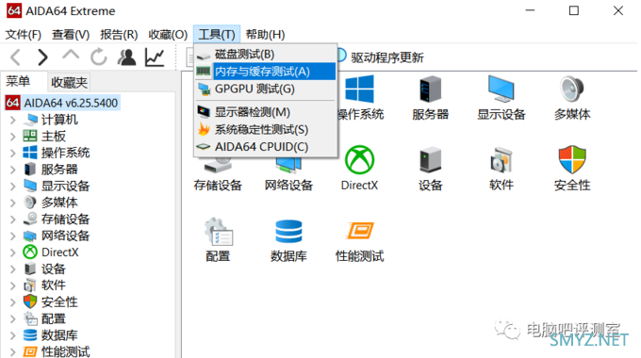Click the Back navigation arrow
Image resolution: width=641 pixels, height=358 pixels.
pos(15,57)
